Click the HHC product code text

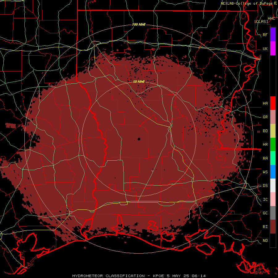[272, 19]
